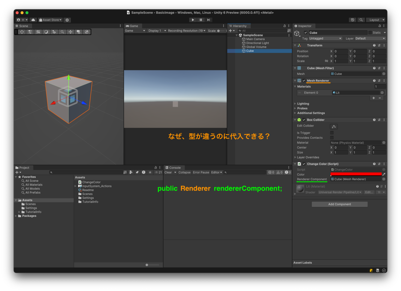Toggle the scene grid visibility icon
The image size is (401, 291).
pyautogui.click(x=38, y=32)
